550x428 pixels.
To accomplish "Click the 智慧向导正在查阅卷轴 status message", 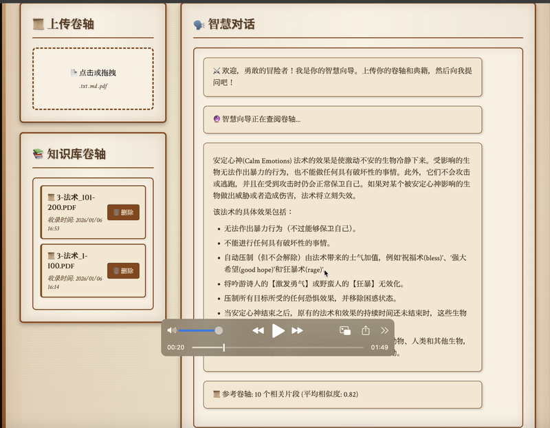I will tap(342, 119).
